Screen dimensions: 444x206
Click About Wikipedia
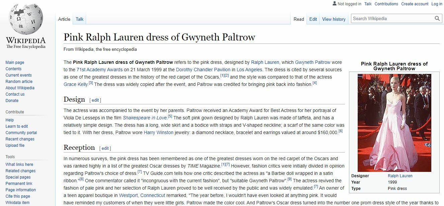(x=20, y=88)
